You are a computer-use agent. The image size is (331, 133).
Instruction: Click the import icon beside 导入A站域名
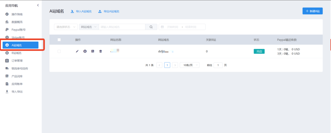(72, 11)
